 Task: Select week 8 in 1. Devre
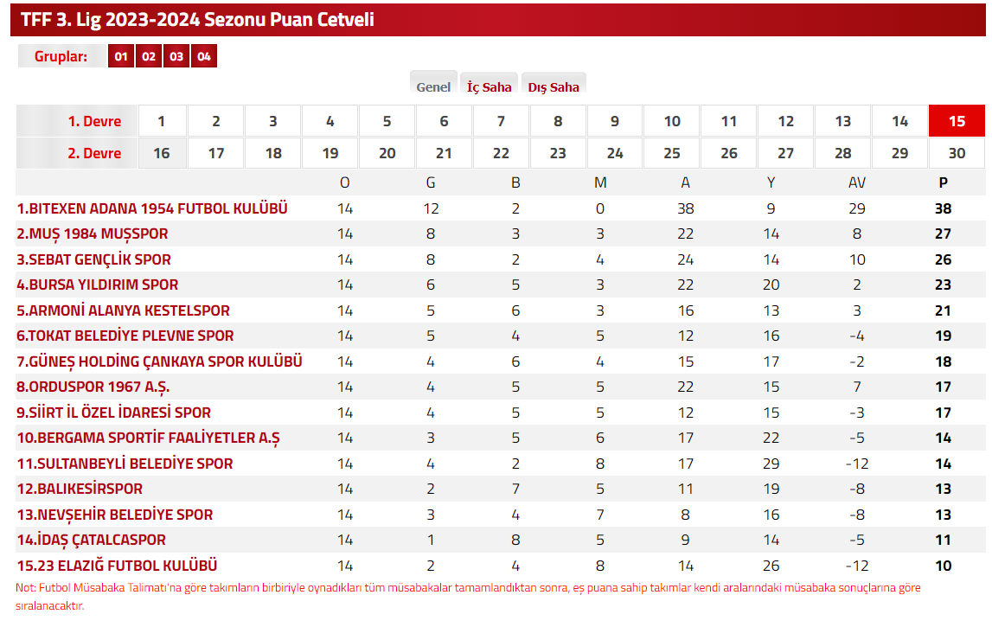[x=558, y=121]
